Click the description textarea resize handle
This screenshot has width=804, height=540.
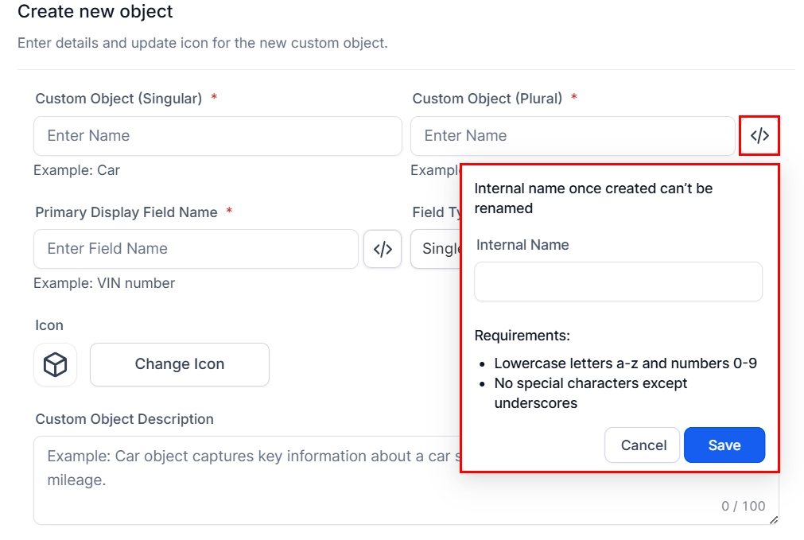774,520
